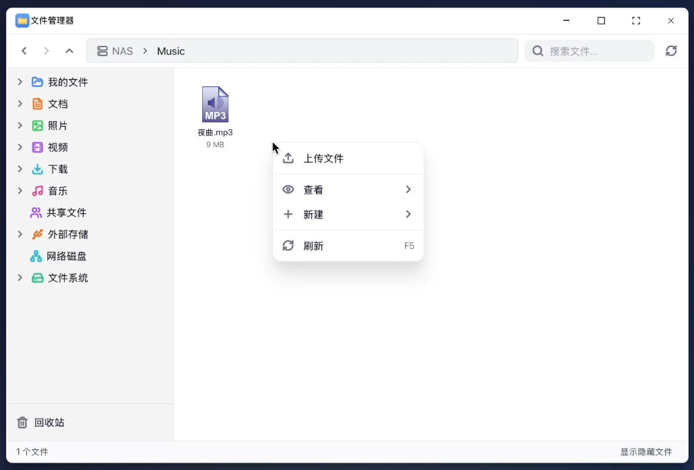Expand the 视频 tree node
Image resolution: width=694 pixels, height=470 pixels.
point(20,147)
